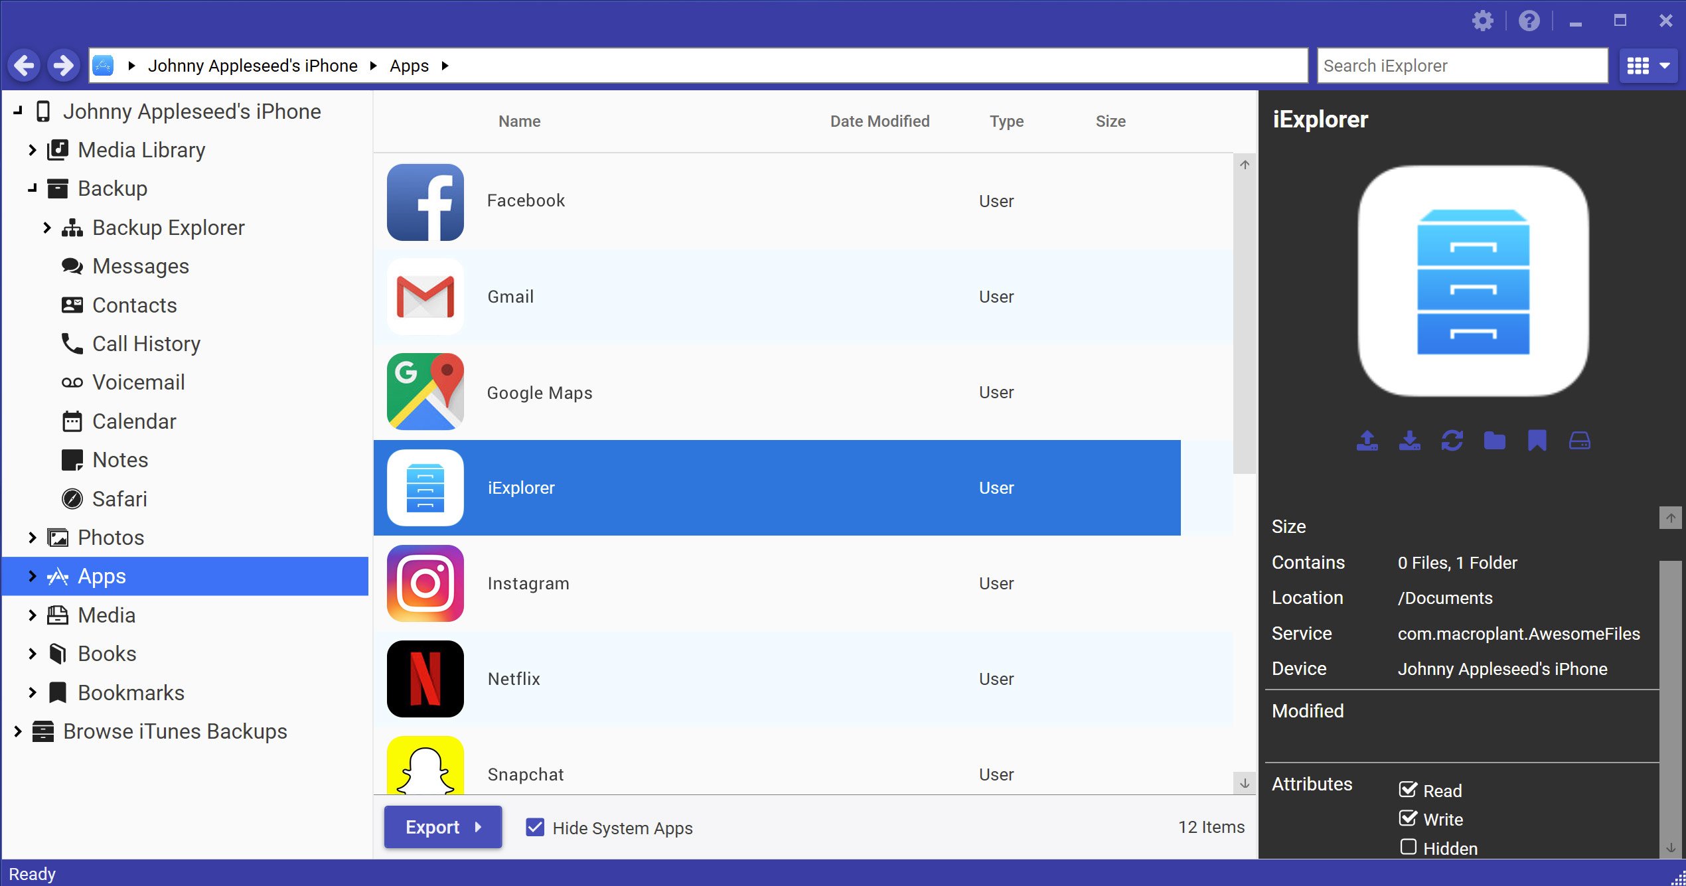1686x886 pixels.
Task: Toggle the Hide System Apps checkbox
Action: tap(534, 827)
